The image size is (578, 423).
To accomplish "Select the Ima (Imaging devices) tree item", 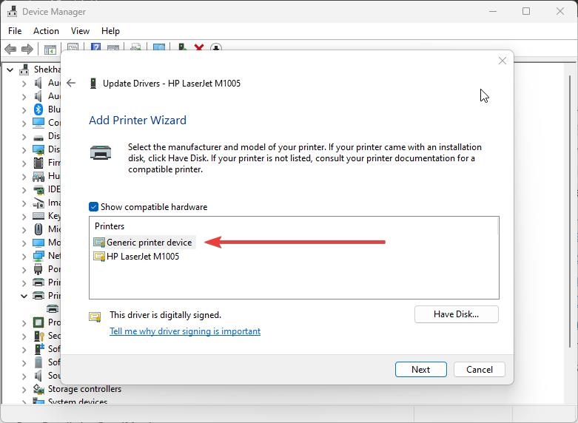I will (x=54, y=203).
